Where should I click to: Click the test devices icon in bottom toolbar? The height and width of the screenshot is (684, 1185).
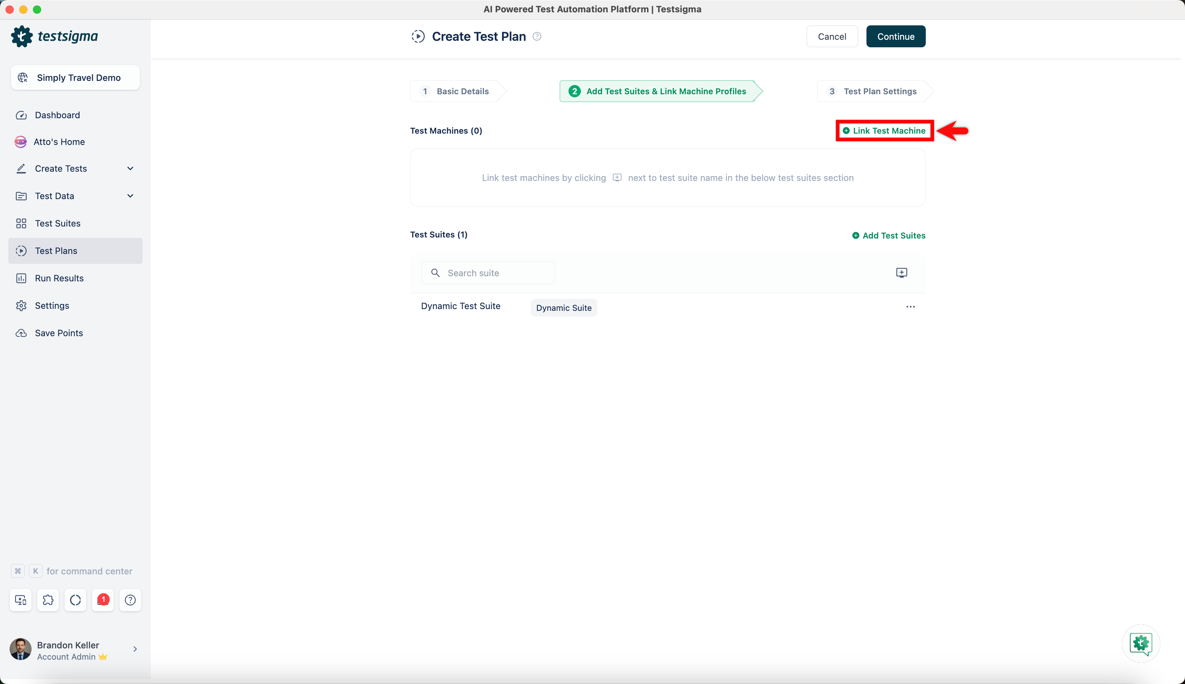20,600
